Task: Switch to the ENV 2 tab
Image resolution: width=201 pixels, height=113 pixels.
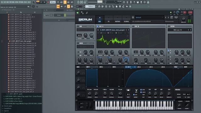Action: click(101, 67)
